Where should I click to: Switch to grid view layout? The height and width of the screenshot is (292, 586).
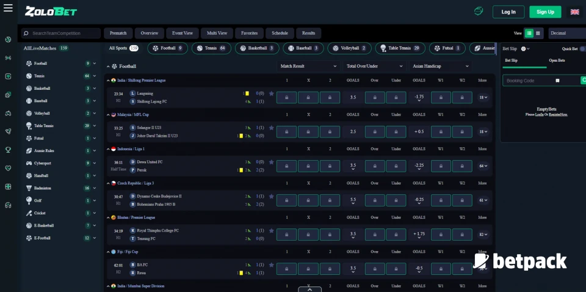[x=538, y=34]
